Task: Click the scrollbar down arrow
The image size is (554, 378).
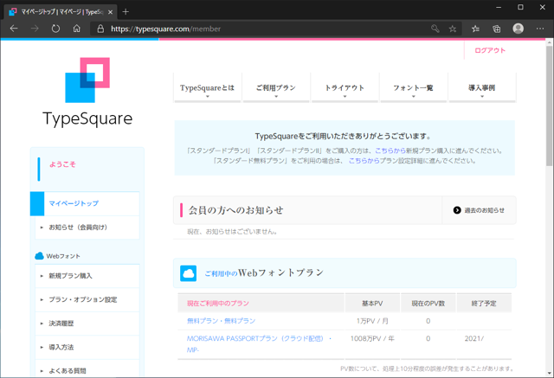Action: pyautogui.click(x=549, y=374)
